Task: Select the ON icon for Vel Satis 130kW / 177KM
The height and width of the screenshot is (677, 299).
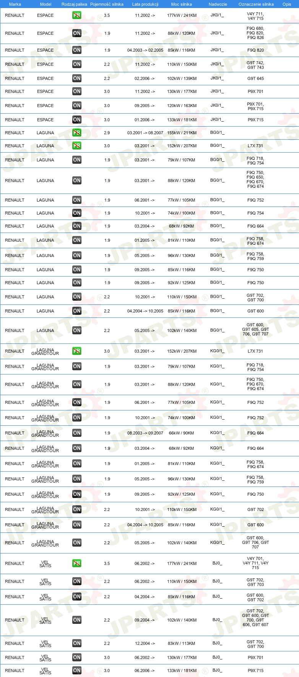Action: click(77, 657)
